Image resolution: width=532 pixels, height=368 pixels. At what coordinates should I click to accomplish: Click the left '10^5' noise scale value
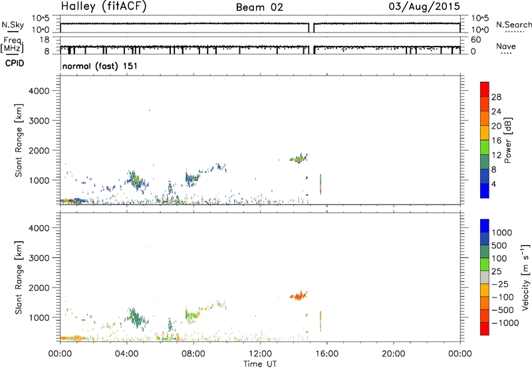coord(41,19)
